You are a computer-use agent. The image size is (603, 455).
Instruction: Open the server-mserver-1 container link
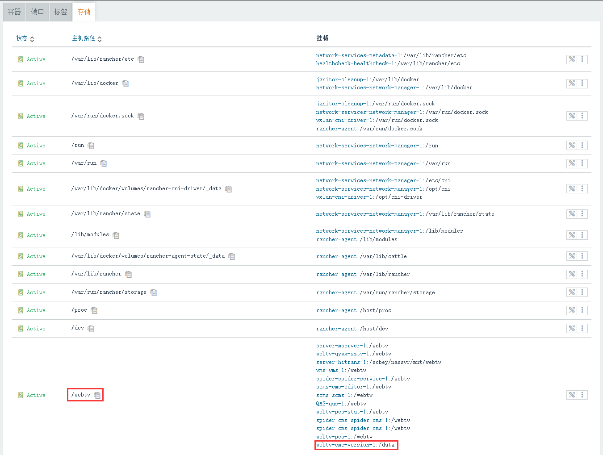click(x=341, y=346)
